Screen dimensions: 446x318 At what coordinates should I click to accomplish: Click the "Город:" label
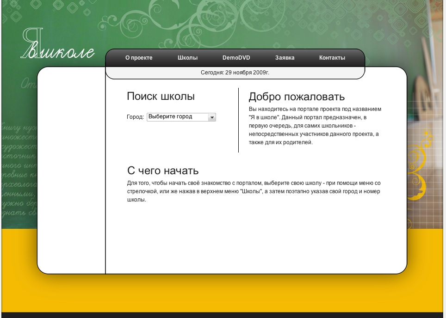pyautogui.click(x=136, y=117)
